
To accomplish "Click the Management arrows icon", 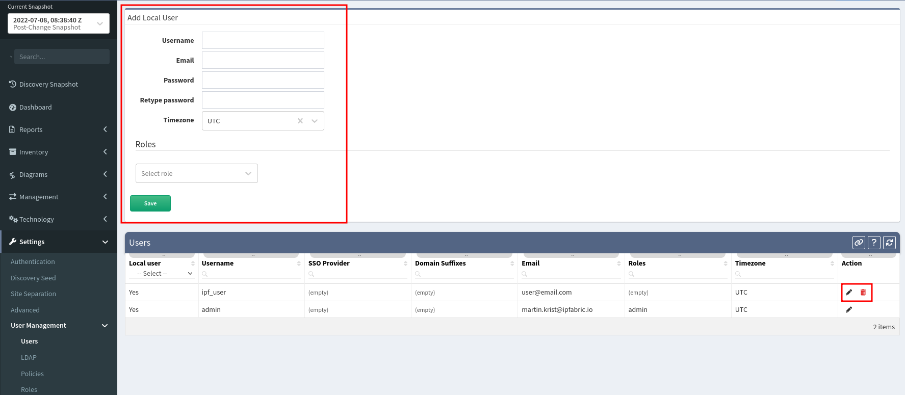I will point(13,197).
